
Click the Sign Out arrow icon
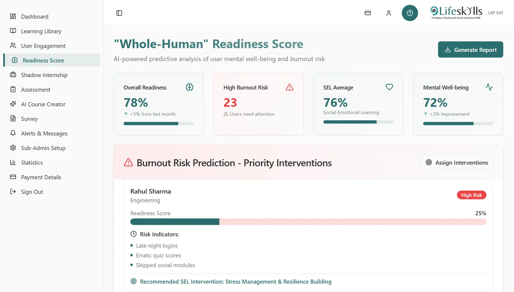coord(13,192)
